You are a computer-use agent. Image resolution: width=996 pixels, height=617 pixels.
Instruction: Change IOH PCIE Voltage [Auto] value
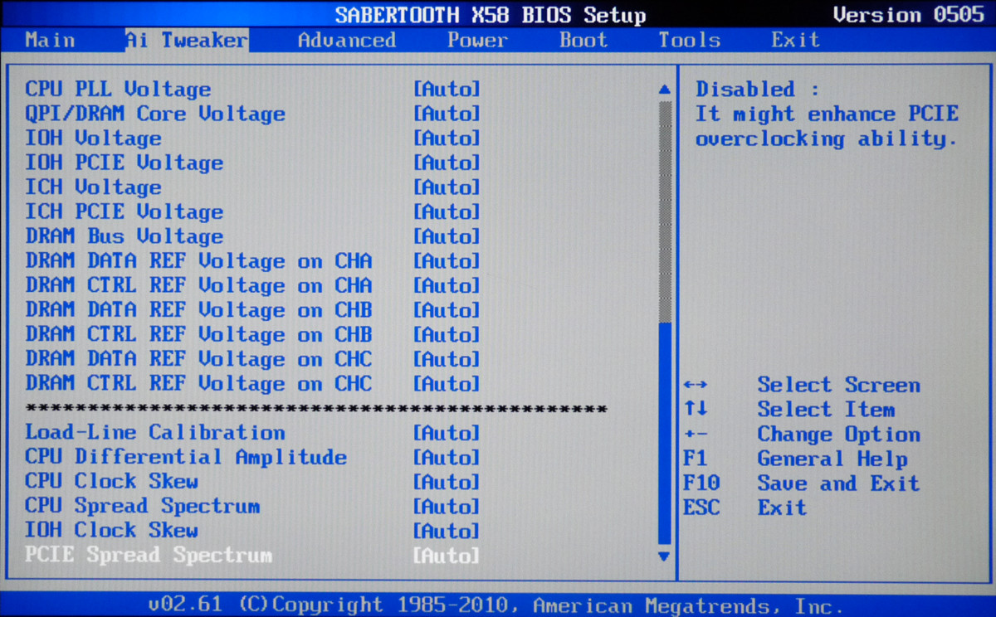tap(447, 163)
